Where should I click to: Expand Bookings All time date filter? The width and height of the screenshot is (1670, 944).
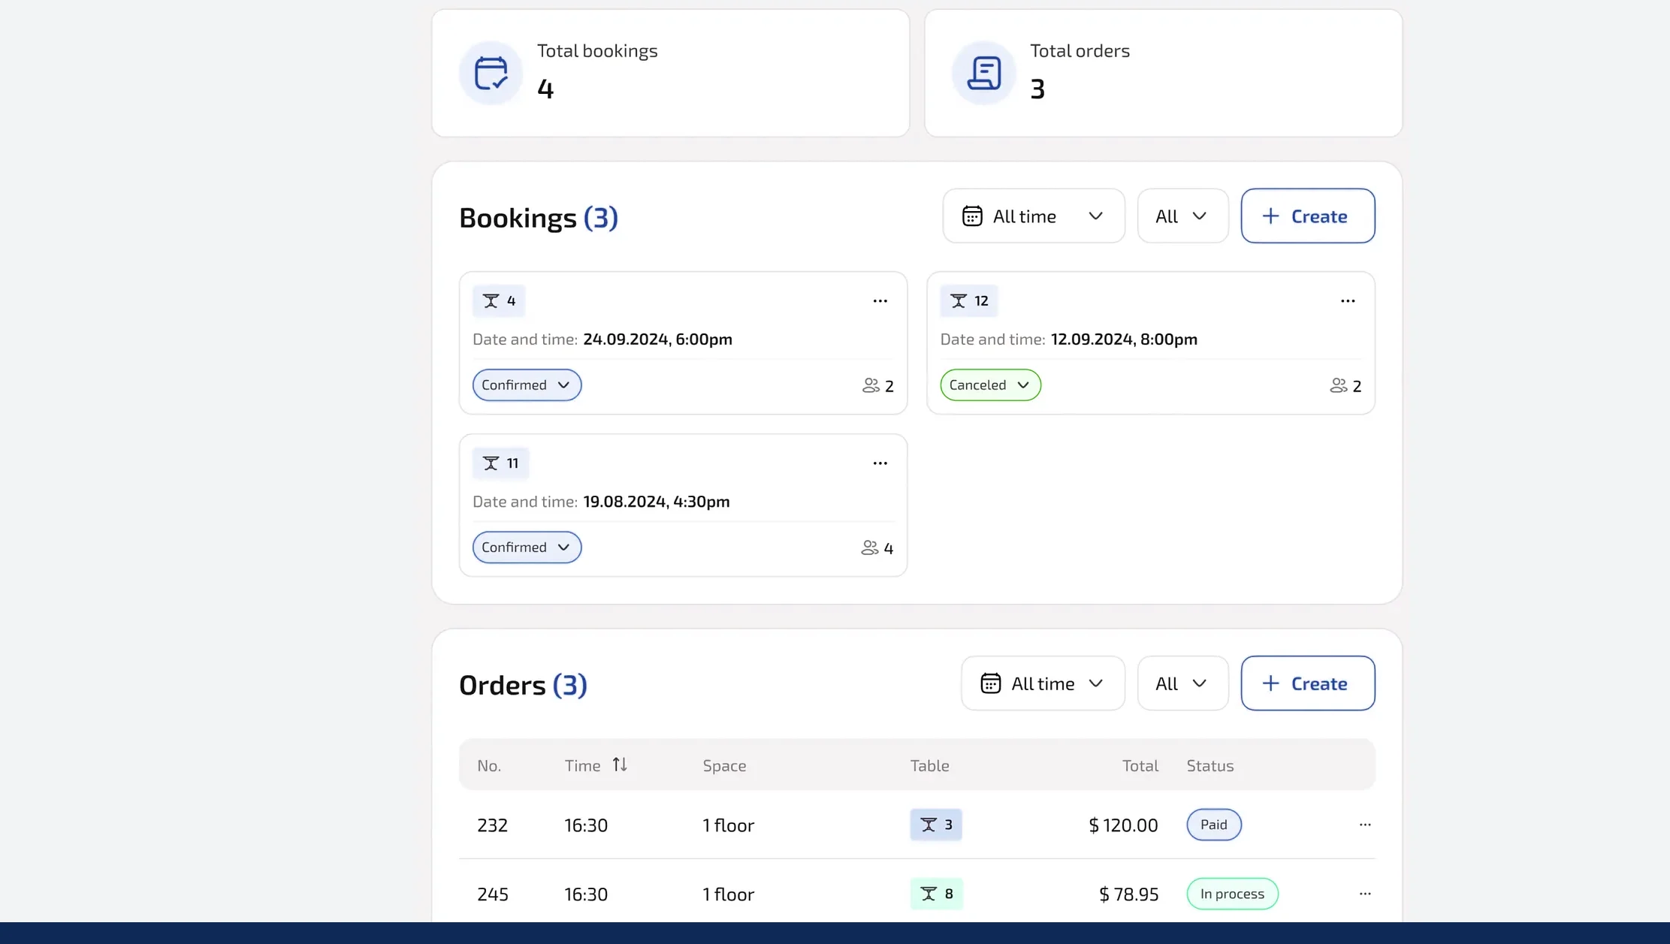1033,216
